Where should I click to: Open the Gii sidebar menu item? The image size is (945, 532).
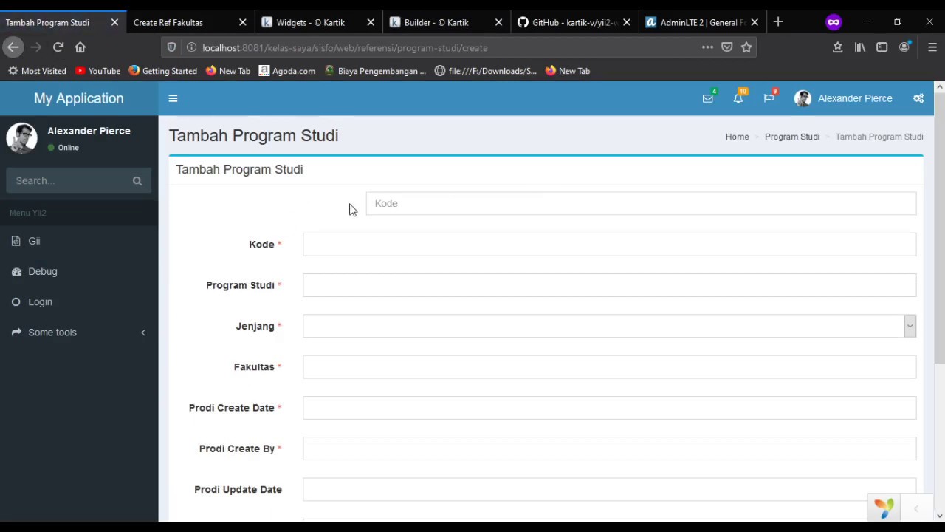[79, 241]
